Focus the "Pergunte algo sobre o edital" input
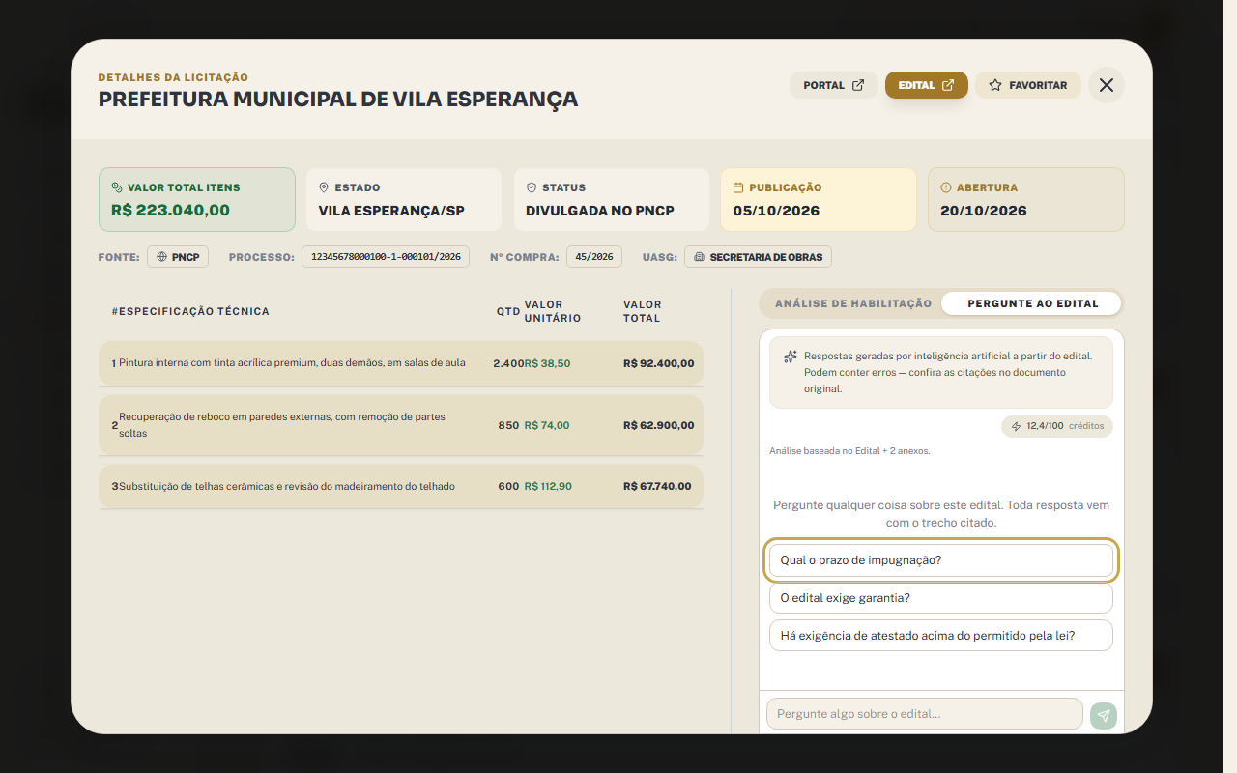1237x773 pixels. 925,714
